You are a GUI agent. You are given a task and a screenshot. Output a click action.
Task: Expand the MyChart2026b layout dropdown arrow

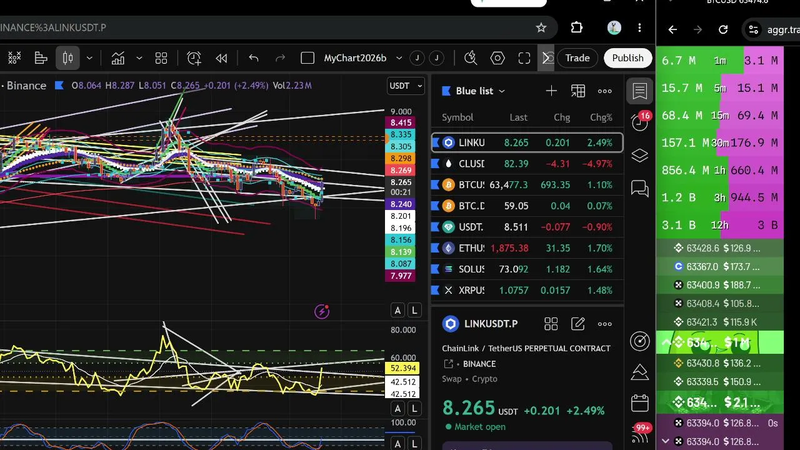[x=399, y=58]
